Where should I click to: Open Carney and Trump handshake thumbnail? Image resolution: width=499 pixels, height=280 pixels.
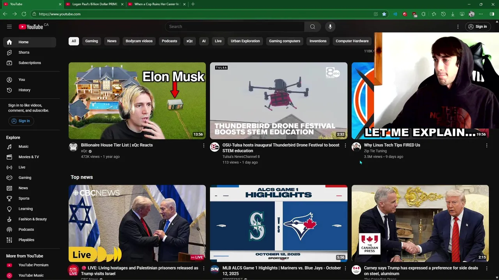(x=420, y=223)
